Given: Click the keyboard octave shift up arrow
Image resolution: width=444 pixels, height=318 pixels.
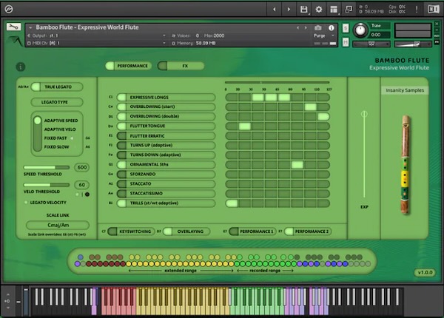Looking at the screenshot, I should (x=8, y=294).
